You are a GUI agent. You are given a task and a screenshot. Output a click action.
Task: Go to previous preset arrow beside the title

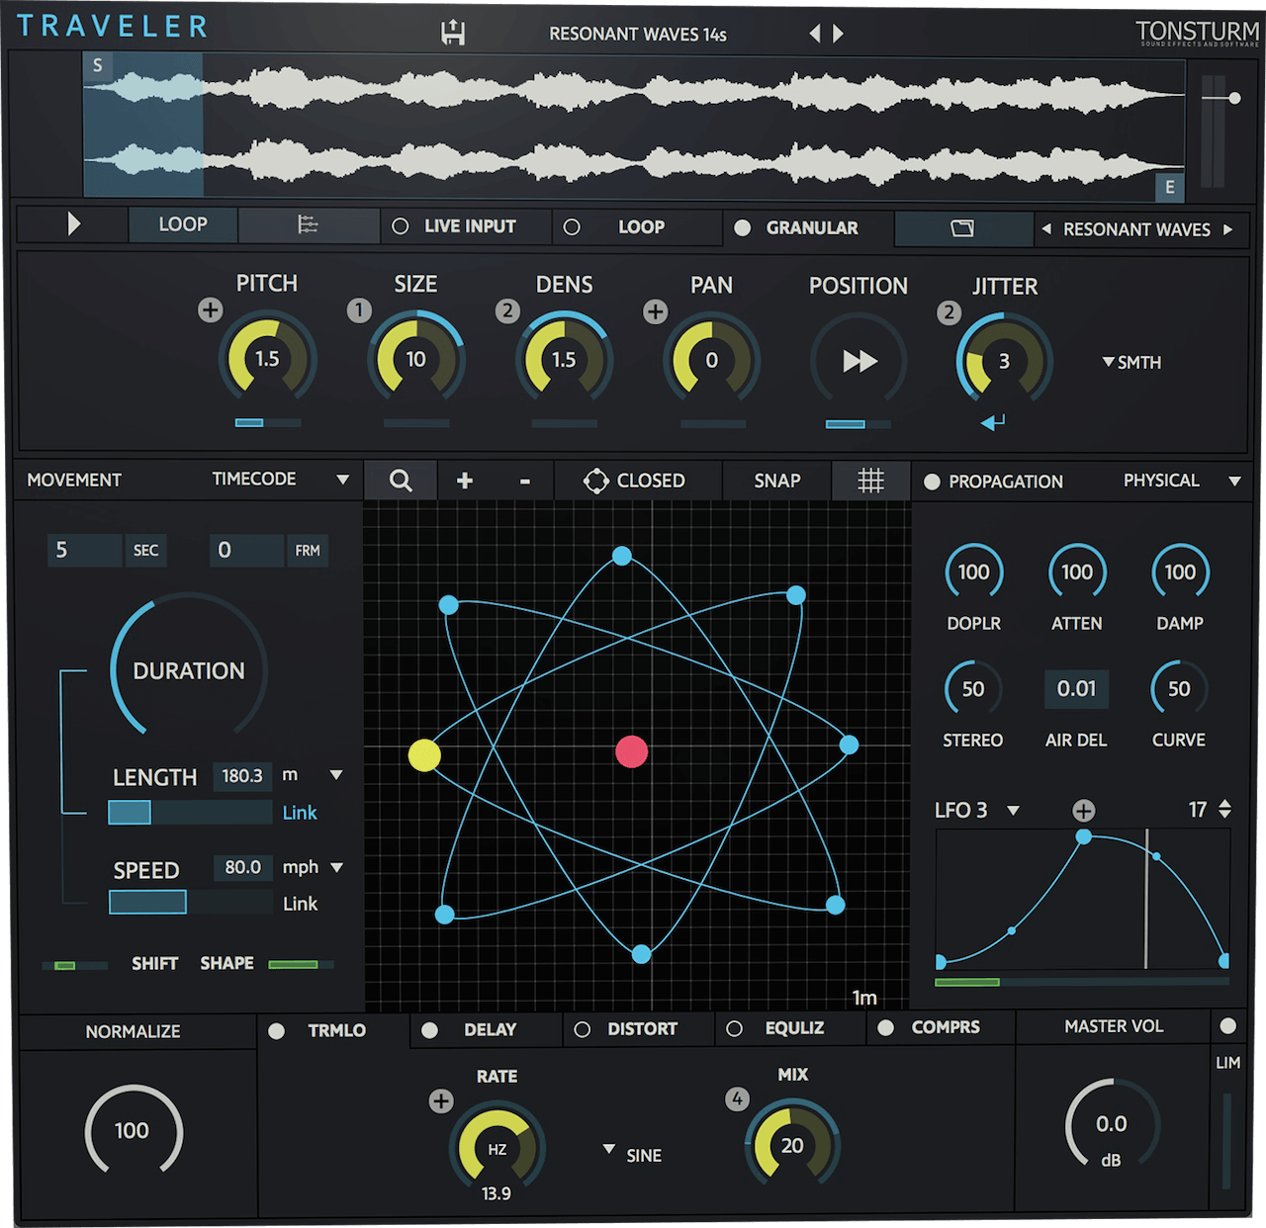pyautogui.click(x=815, y=34)
